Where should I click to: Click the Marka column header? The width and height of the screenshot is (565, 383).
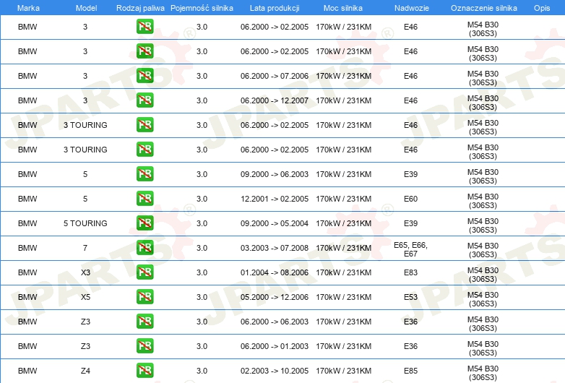tap(28, 8)
